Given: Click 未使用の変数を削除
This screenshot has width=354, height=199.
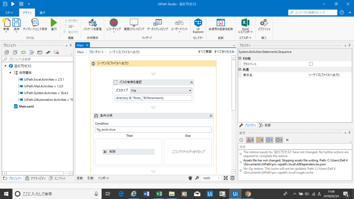Looking at the screenshot, I should tap(221, 25).
